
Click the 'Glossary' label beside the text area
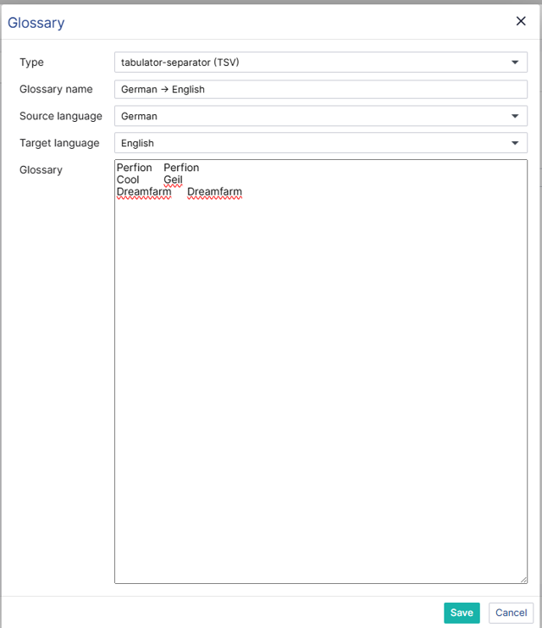(x=41, y=170)
